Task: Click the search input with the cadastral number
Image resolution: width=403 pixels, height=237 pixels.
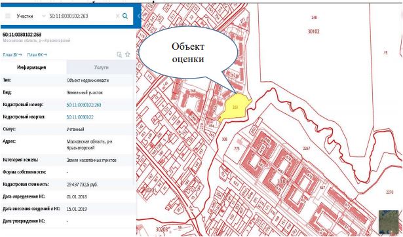Action: [x=81, y=16]
